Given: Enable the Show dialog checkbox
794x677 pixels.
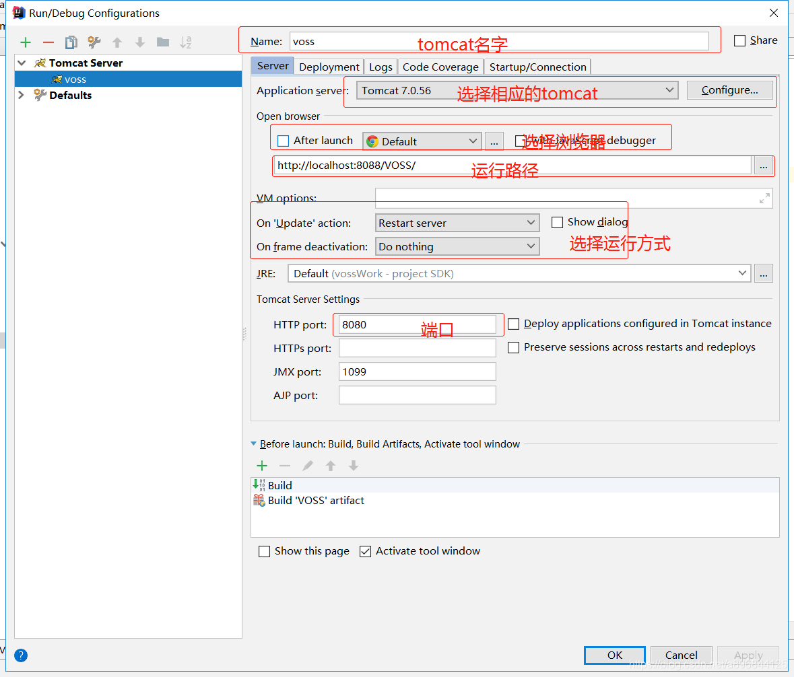Looking at the screenshot, I should click(557, 223).
